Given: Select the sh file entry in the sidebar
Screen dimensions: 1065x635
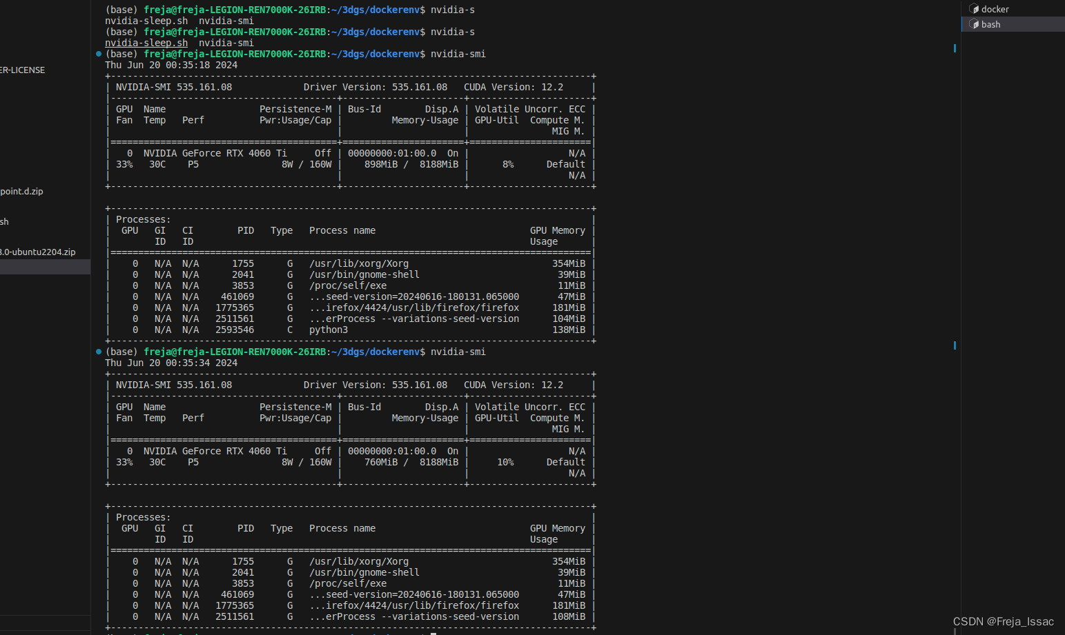Looking at the screenshot, I should pos(5,221).
